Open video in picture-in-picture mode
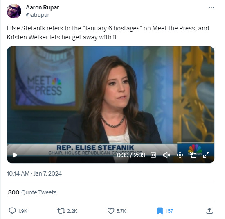This screenshot has height=219, width=225. (x=193, y=155)
